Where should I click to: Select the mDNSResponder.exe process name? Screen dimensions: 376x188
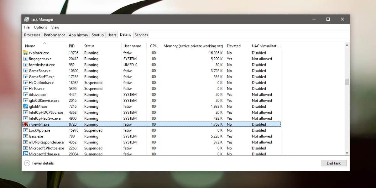click(x=46, y=142)
